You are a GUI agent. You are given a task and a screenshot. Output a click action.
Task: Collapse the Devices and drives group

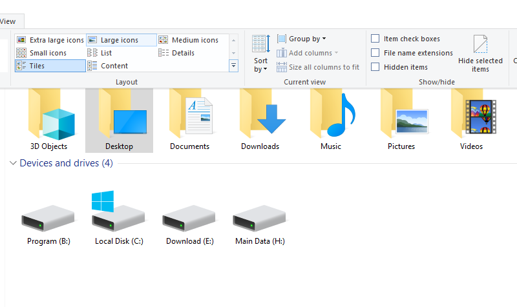(x=13, y=163)
